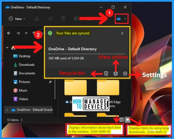Click the OneDrive - Default Directory flyout heading
The width and height of the screenshot is (174, 139).
pyautogui.click(x=73, y=49)
